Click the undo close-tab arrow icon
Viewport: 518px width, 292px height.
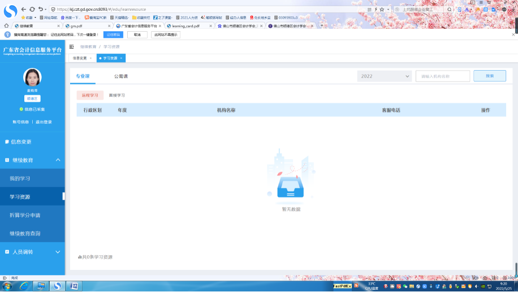point(40,9)
